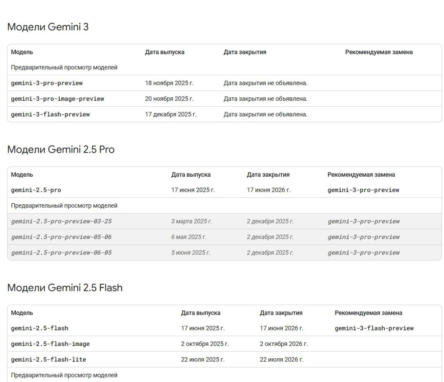Viewport: 444px width, 382px height.
Task: Select the gemini-3-pro-image-preview model name
Action: click(x=58, y=99)
